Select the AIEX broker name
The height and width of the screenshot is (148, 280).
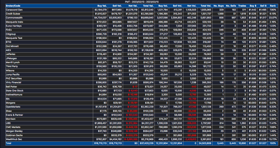click(8, 50)
